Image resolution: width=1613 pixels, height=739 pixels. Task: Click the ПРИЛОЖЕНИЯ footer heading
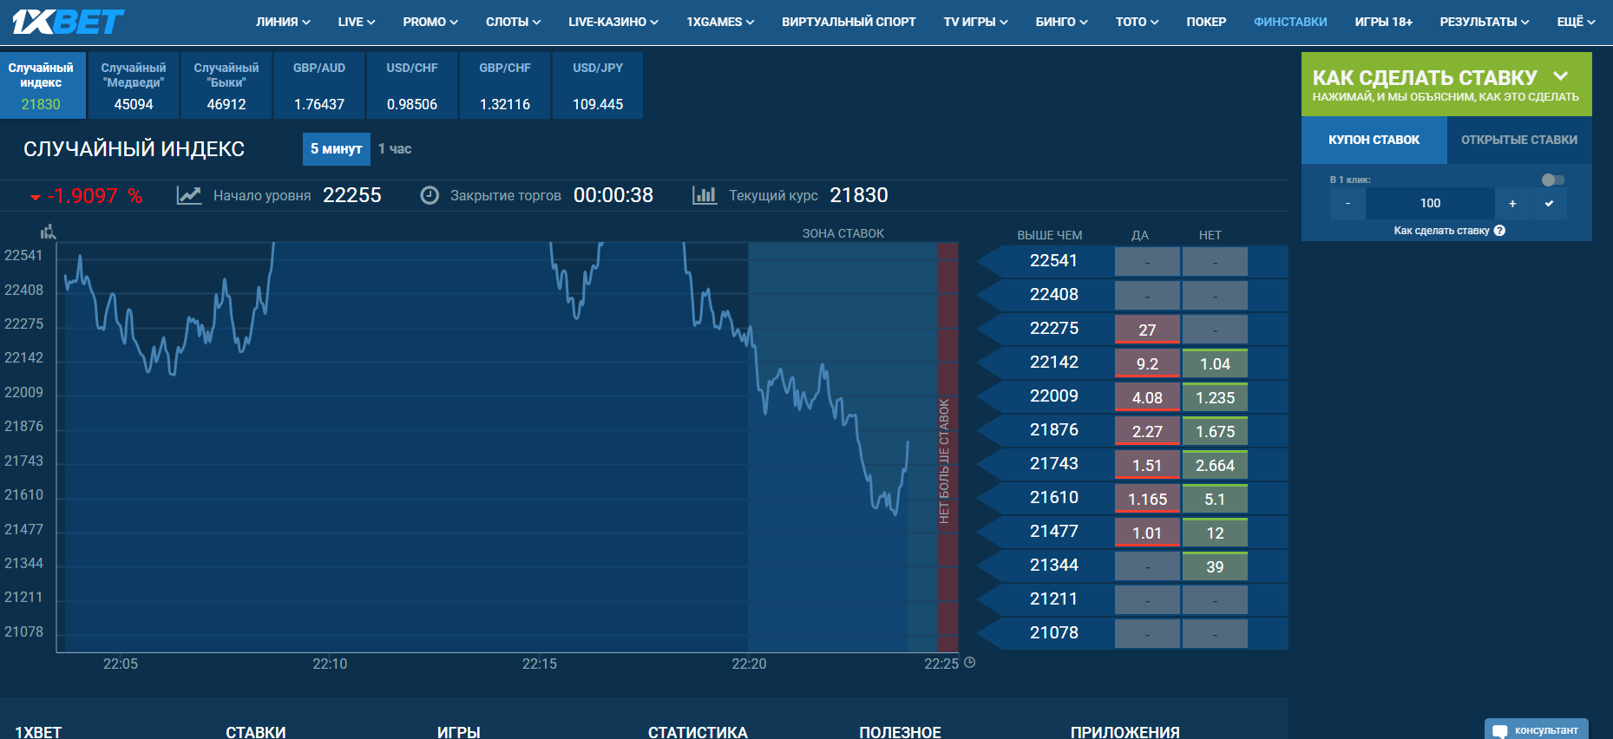(1125, 732)
